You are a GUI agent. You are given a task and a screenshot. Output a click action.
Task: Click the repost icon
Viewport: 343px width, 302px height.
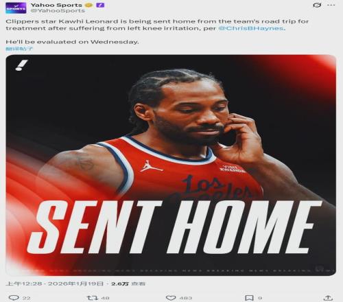(93, 298)
